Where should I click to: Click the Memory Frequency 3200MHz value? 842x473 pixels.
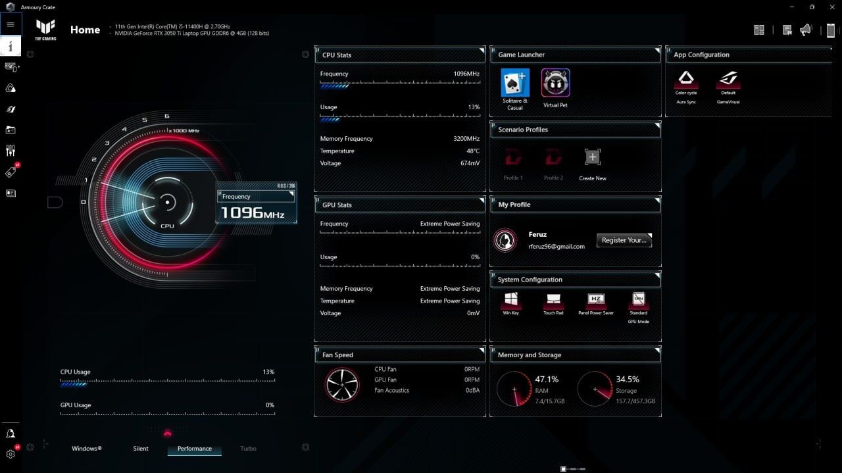pyautogui.click(x=466, y=139)
